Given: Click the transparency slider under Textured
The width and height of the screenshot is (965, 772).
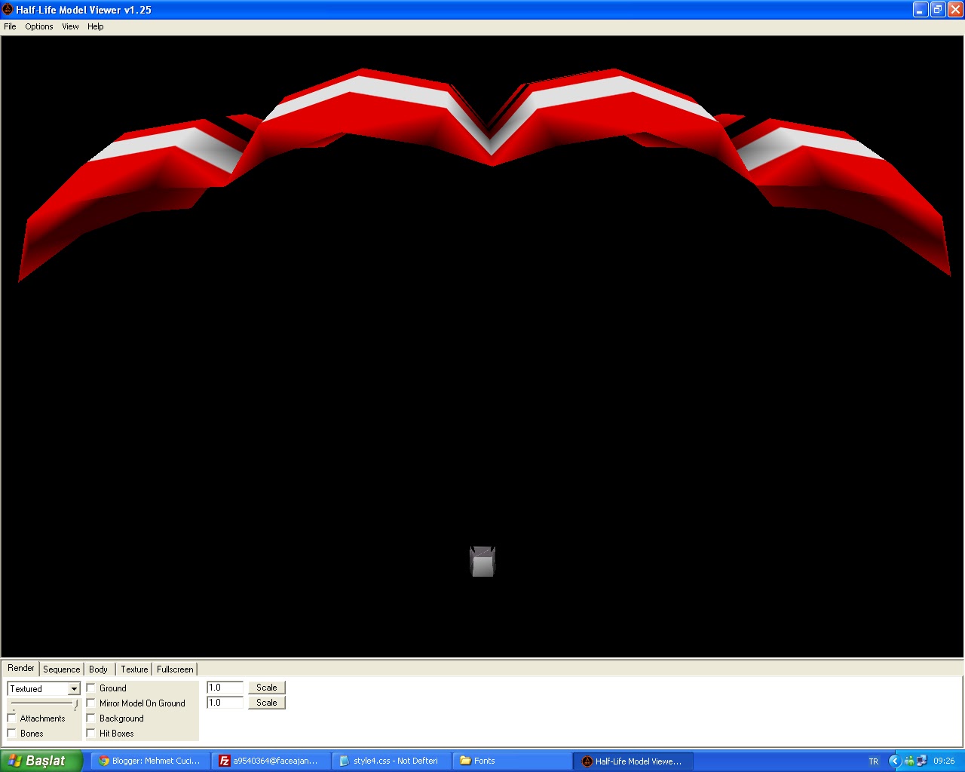Looking at the screenshot, I should pos(44,705).
